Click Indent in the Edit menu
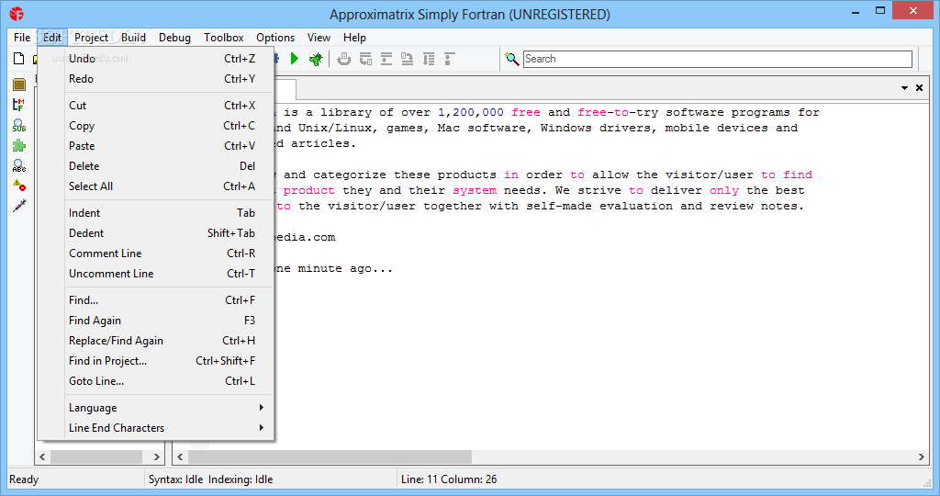This screenshot has width=940, height=496. 167,213
